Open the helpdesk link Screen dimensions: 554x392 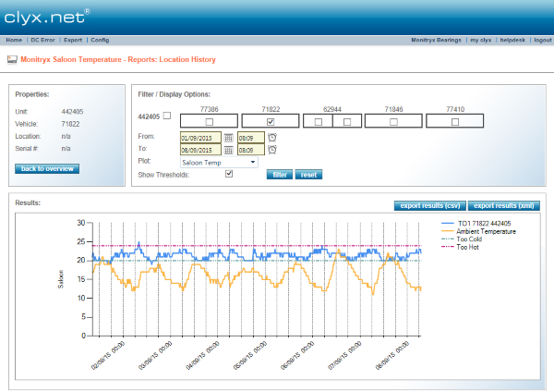[512, 40]
